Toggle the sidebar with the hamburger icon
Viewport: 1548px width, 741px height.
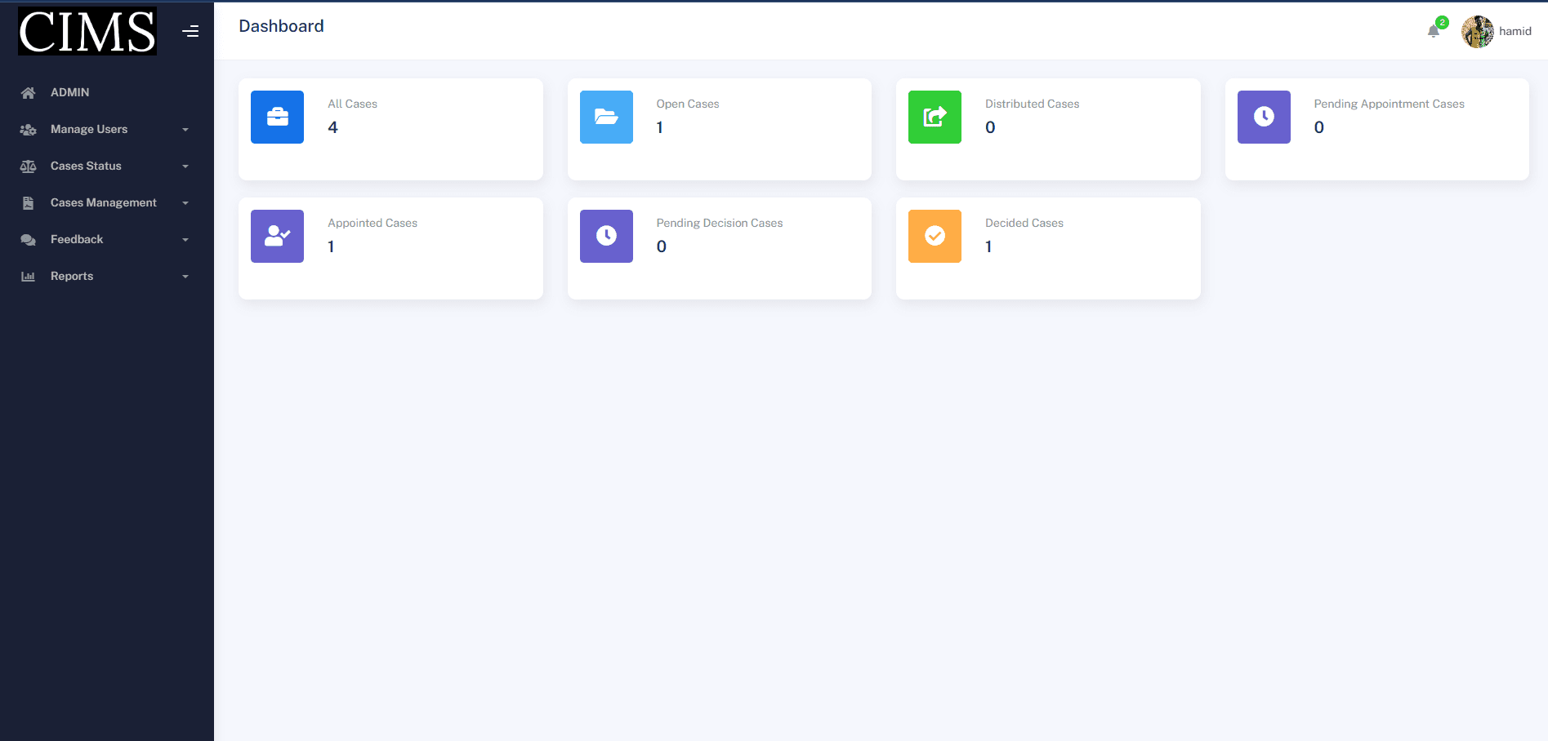coord(190,31)
